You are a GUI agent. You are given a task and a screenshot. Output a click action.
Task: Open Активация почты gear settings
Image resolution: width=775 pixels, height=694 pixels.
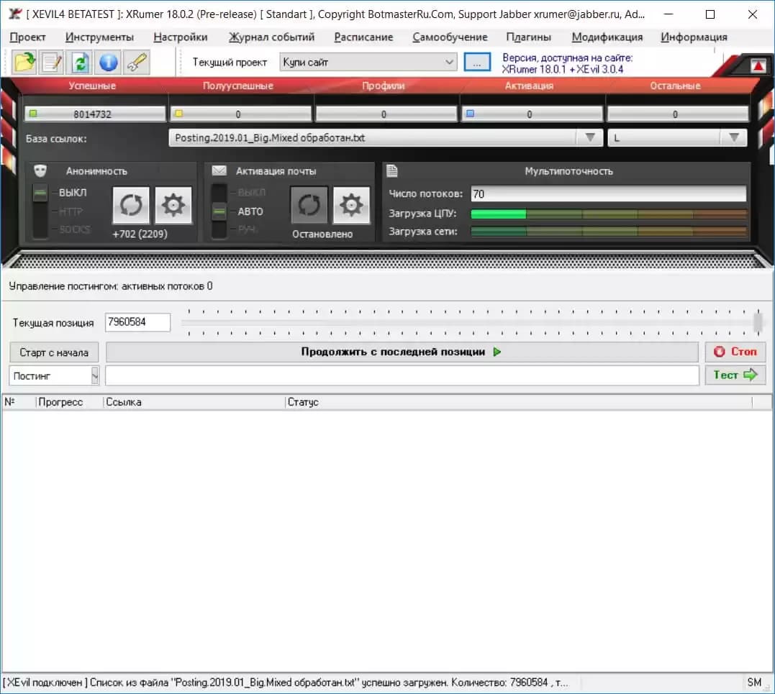351,205
